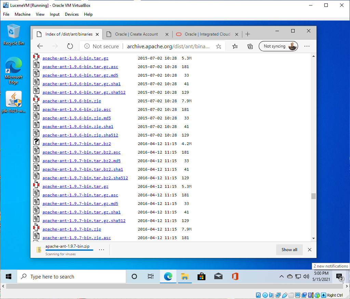Screen dimensions: 350x299
Task: Click the page vertical scrollbar thumb
Action: [313, 196]
